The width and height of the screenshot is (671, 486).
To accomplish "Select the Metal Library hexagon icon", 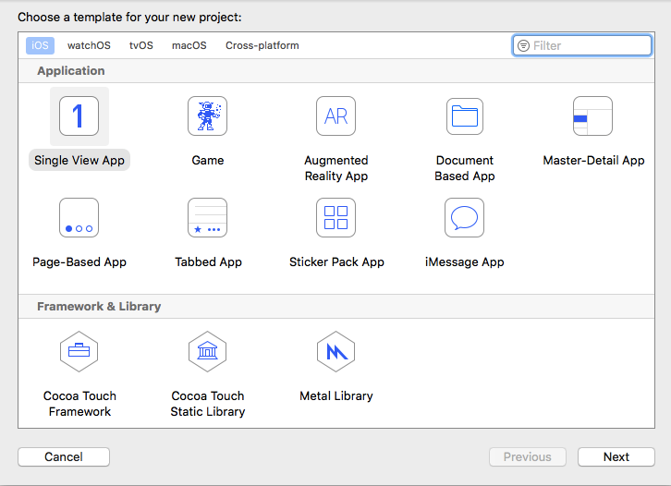I will pyautogui.click(x=335, y=352).
